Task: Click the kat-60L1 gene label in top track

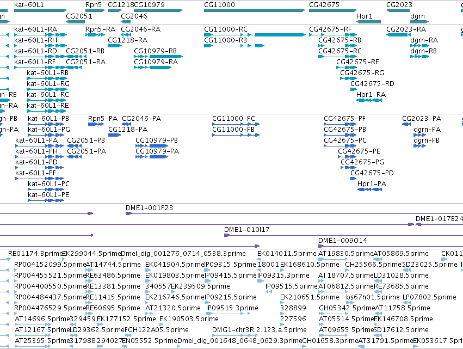Action: coord(29,5)
